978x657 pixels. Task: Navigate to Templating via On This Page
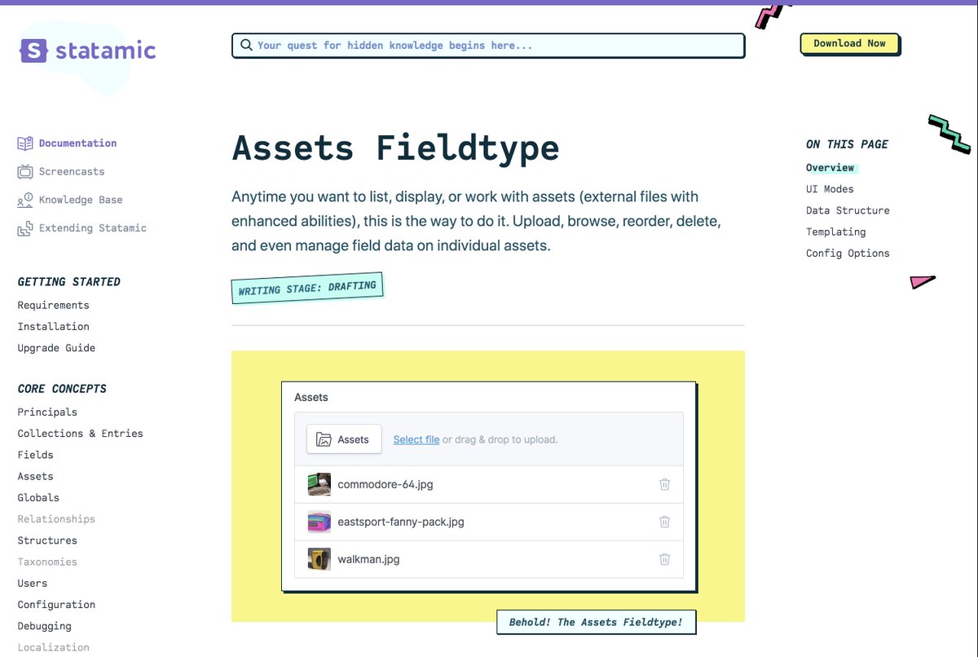[835, 231]
